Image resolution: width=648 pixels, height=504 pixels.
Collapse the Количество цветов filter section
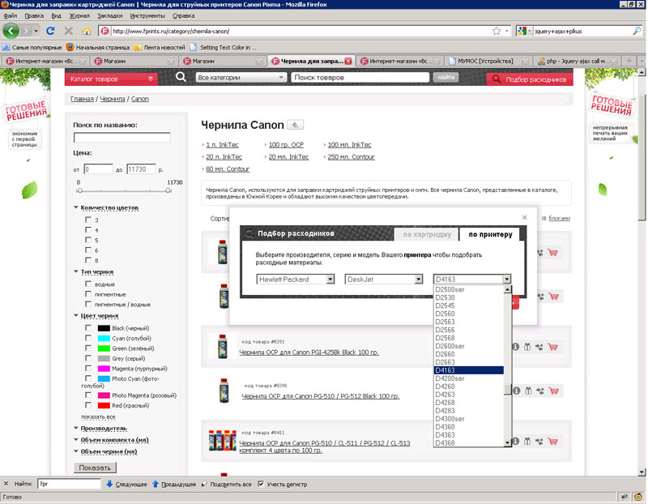click(109, 207)
